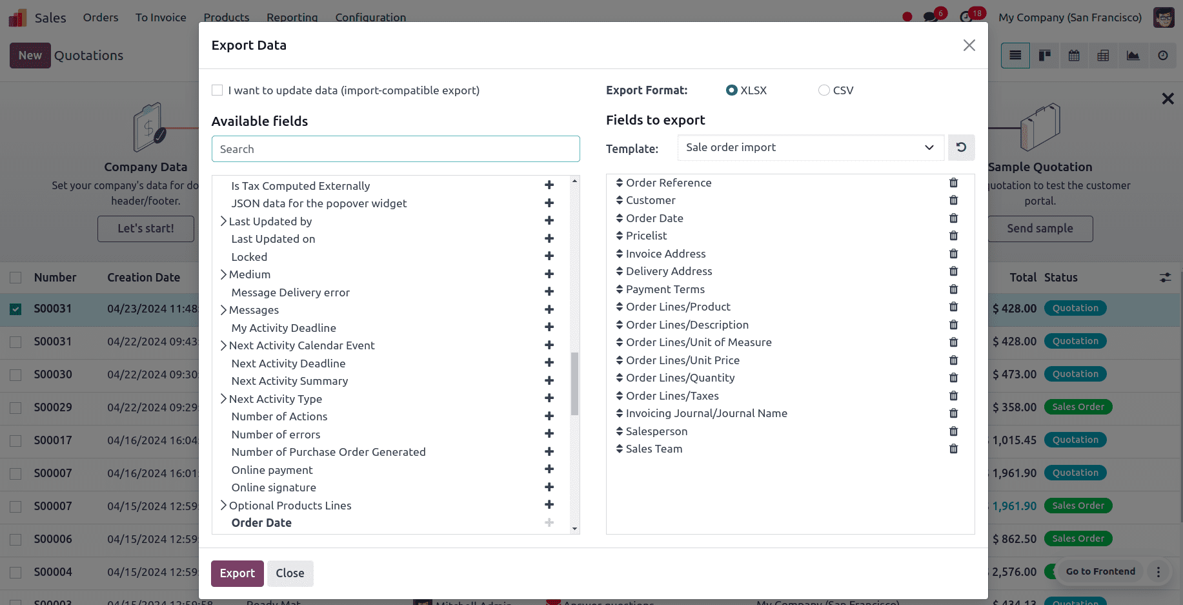Add Locked field to export
The width and height of the screenshot is (1183, 605).
(x=549, y=256)
